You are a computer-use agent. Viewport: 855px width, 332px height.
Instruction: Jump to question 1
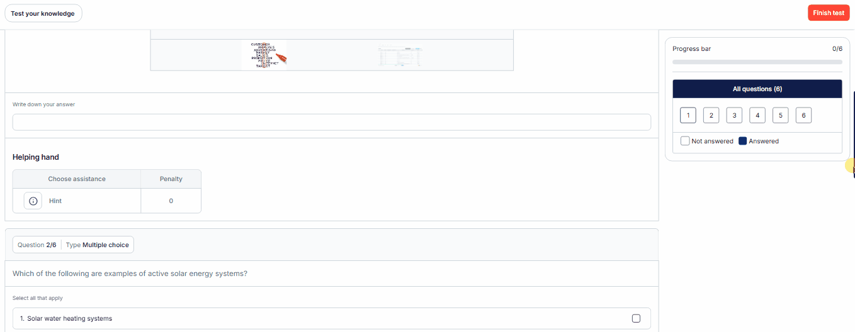click(x=688, y=115)
